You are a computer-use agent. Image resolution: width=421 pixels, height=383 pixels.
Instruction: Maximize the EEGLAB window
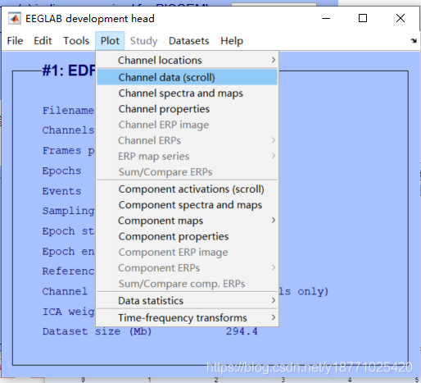tap(363, 19)
